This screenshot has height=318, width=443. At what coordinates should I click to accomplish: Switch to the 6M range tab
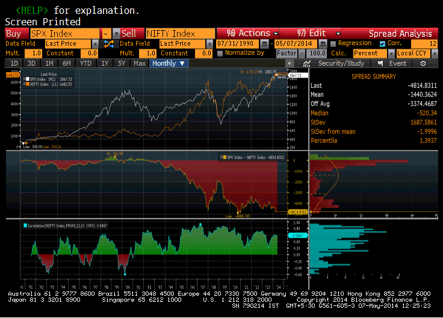tap(67, 63)
